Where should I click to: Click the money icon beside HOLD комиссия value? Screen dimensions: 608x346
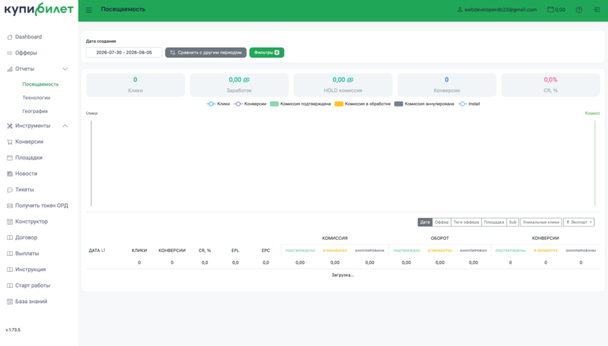350,80
